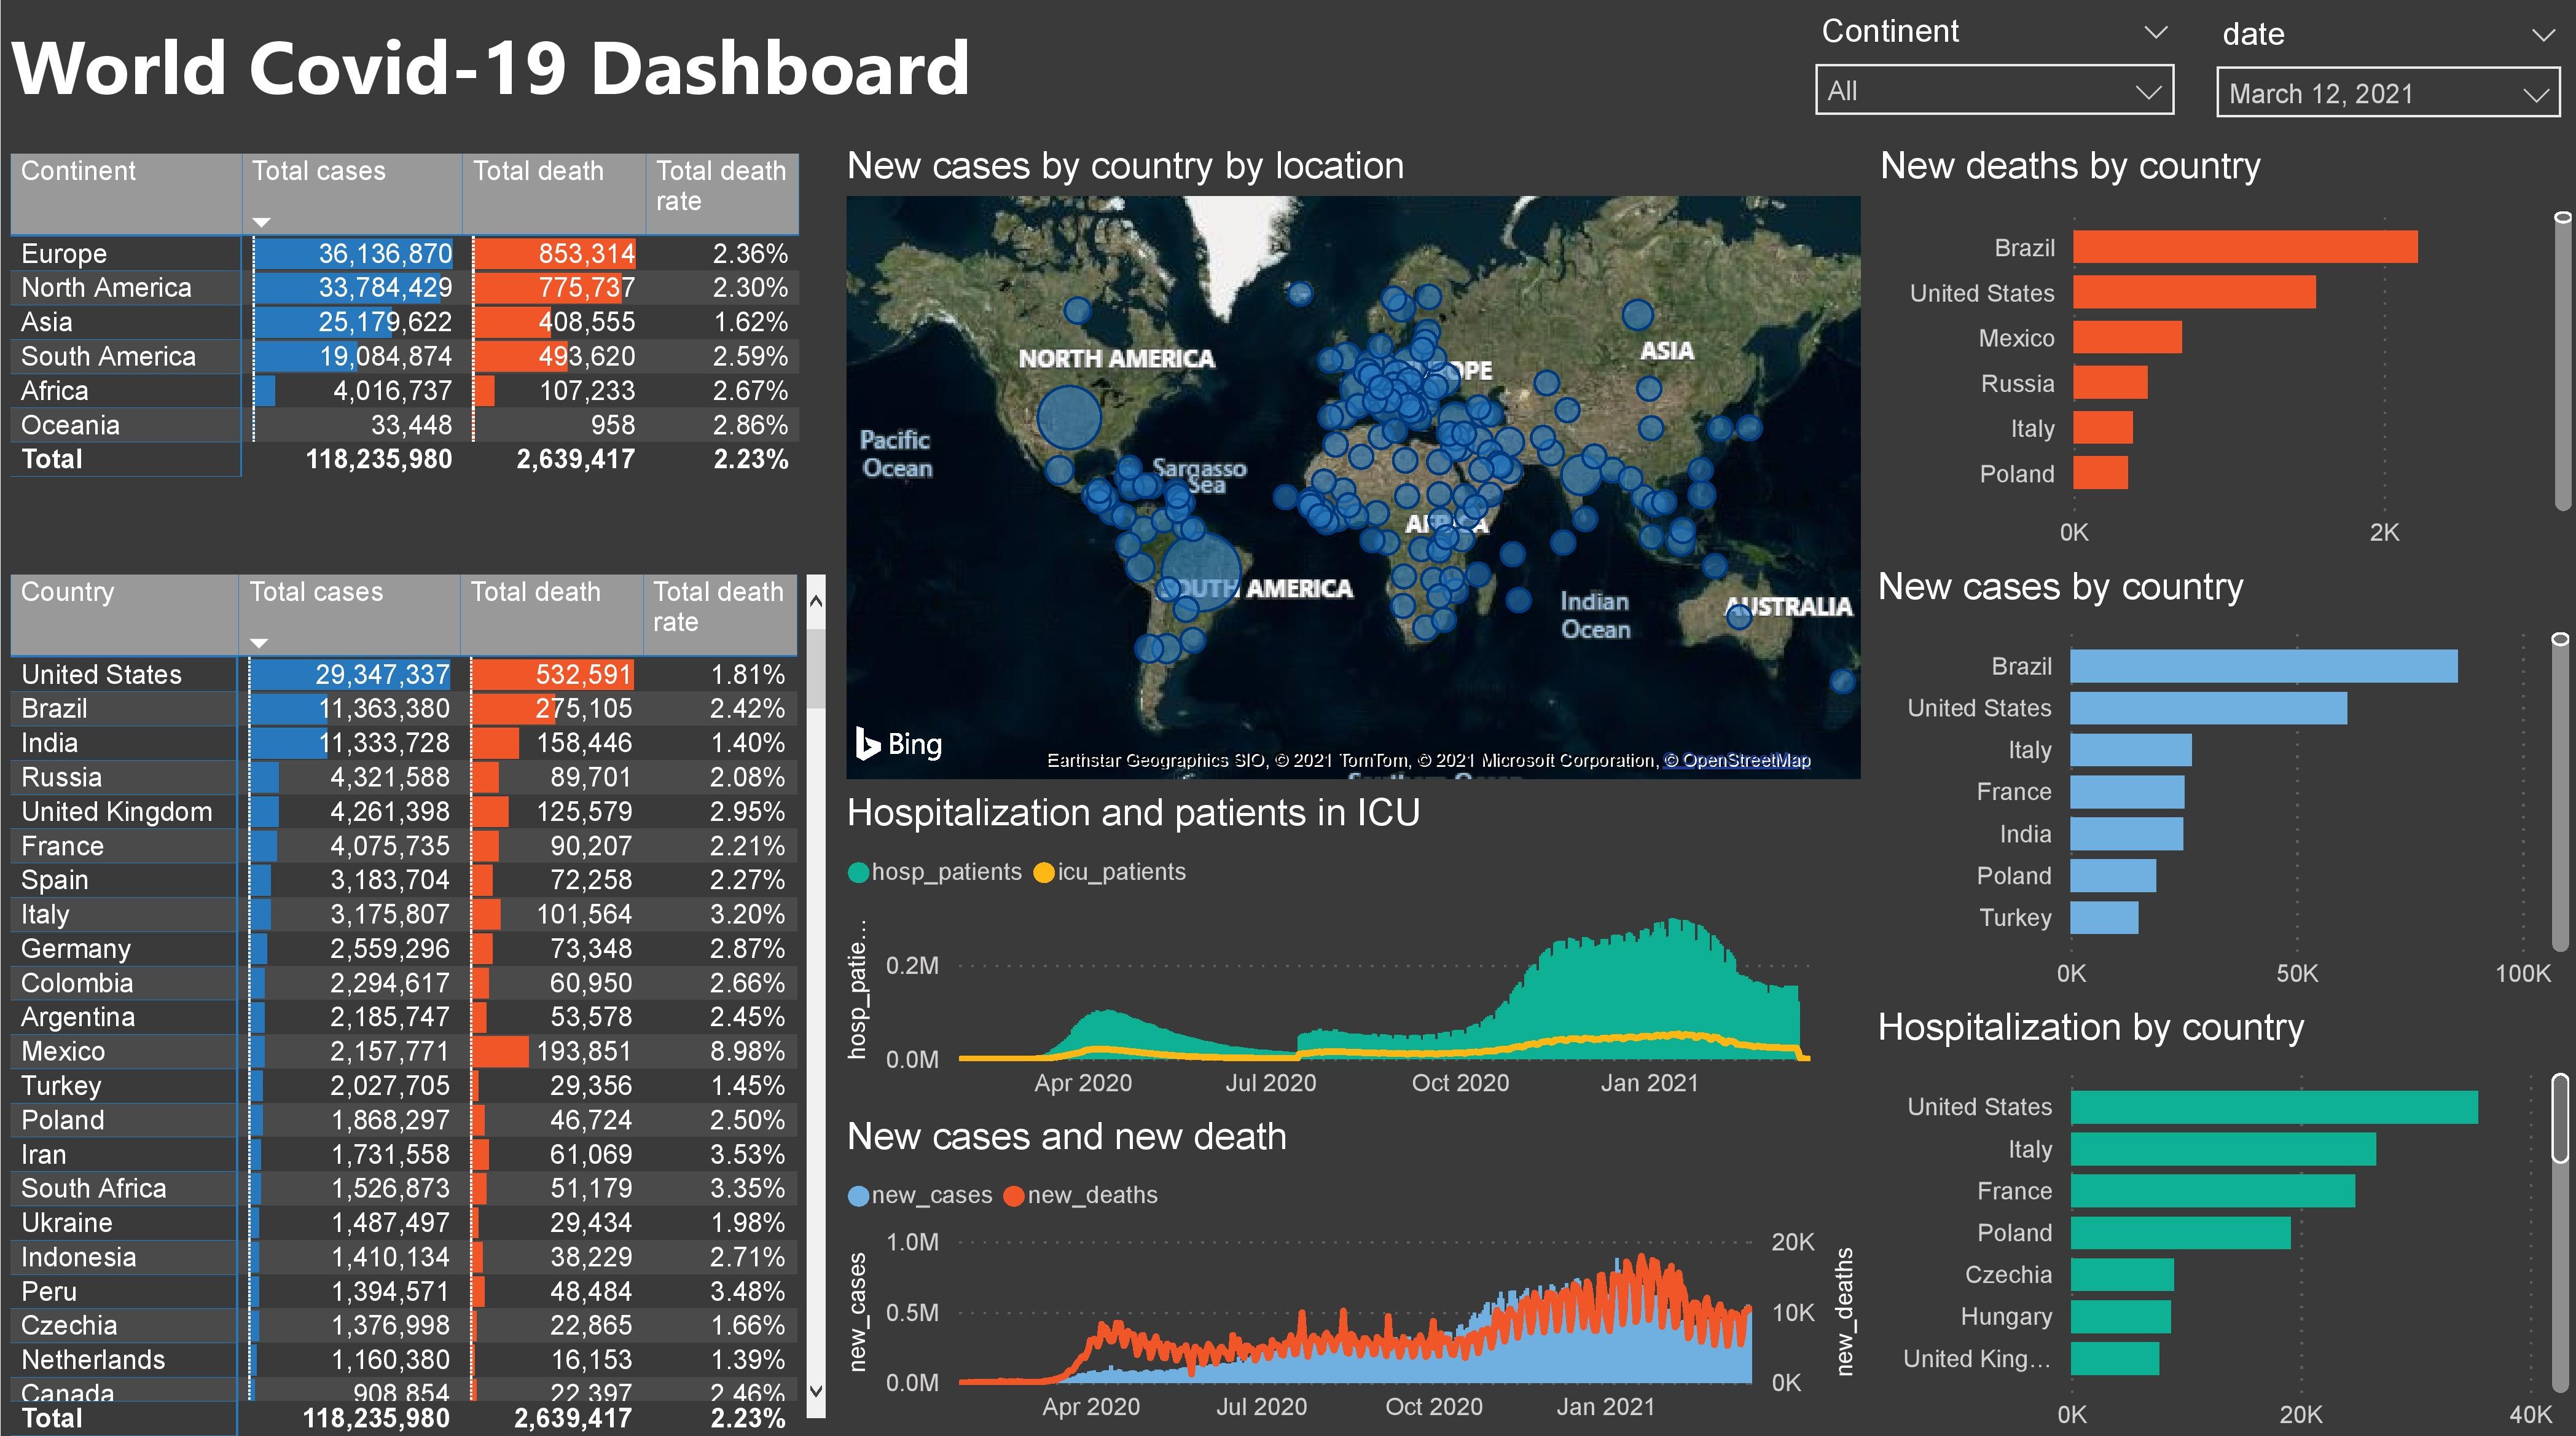Click the World Covid-19 Dashboard title

[x=490, y=68]
